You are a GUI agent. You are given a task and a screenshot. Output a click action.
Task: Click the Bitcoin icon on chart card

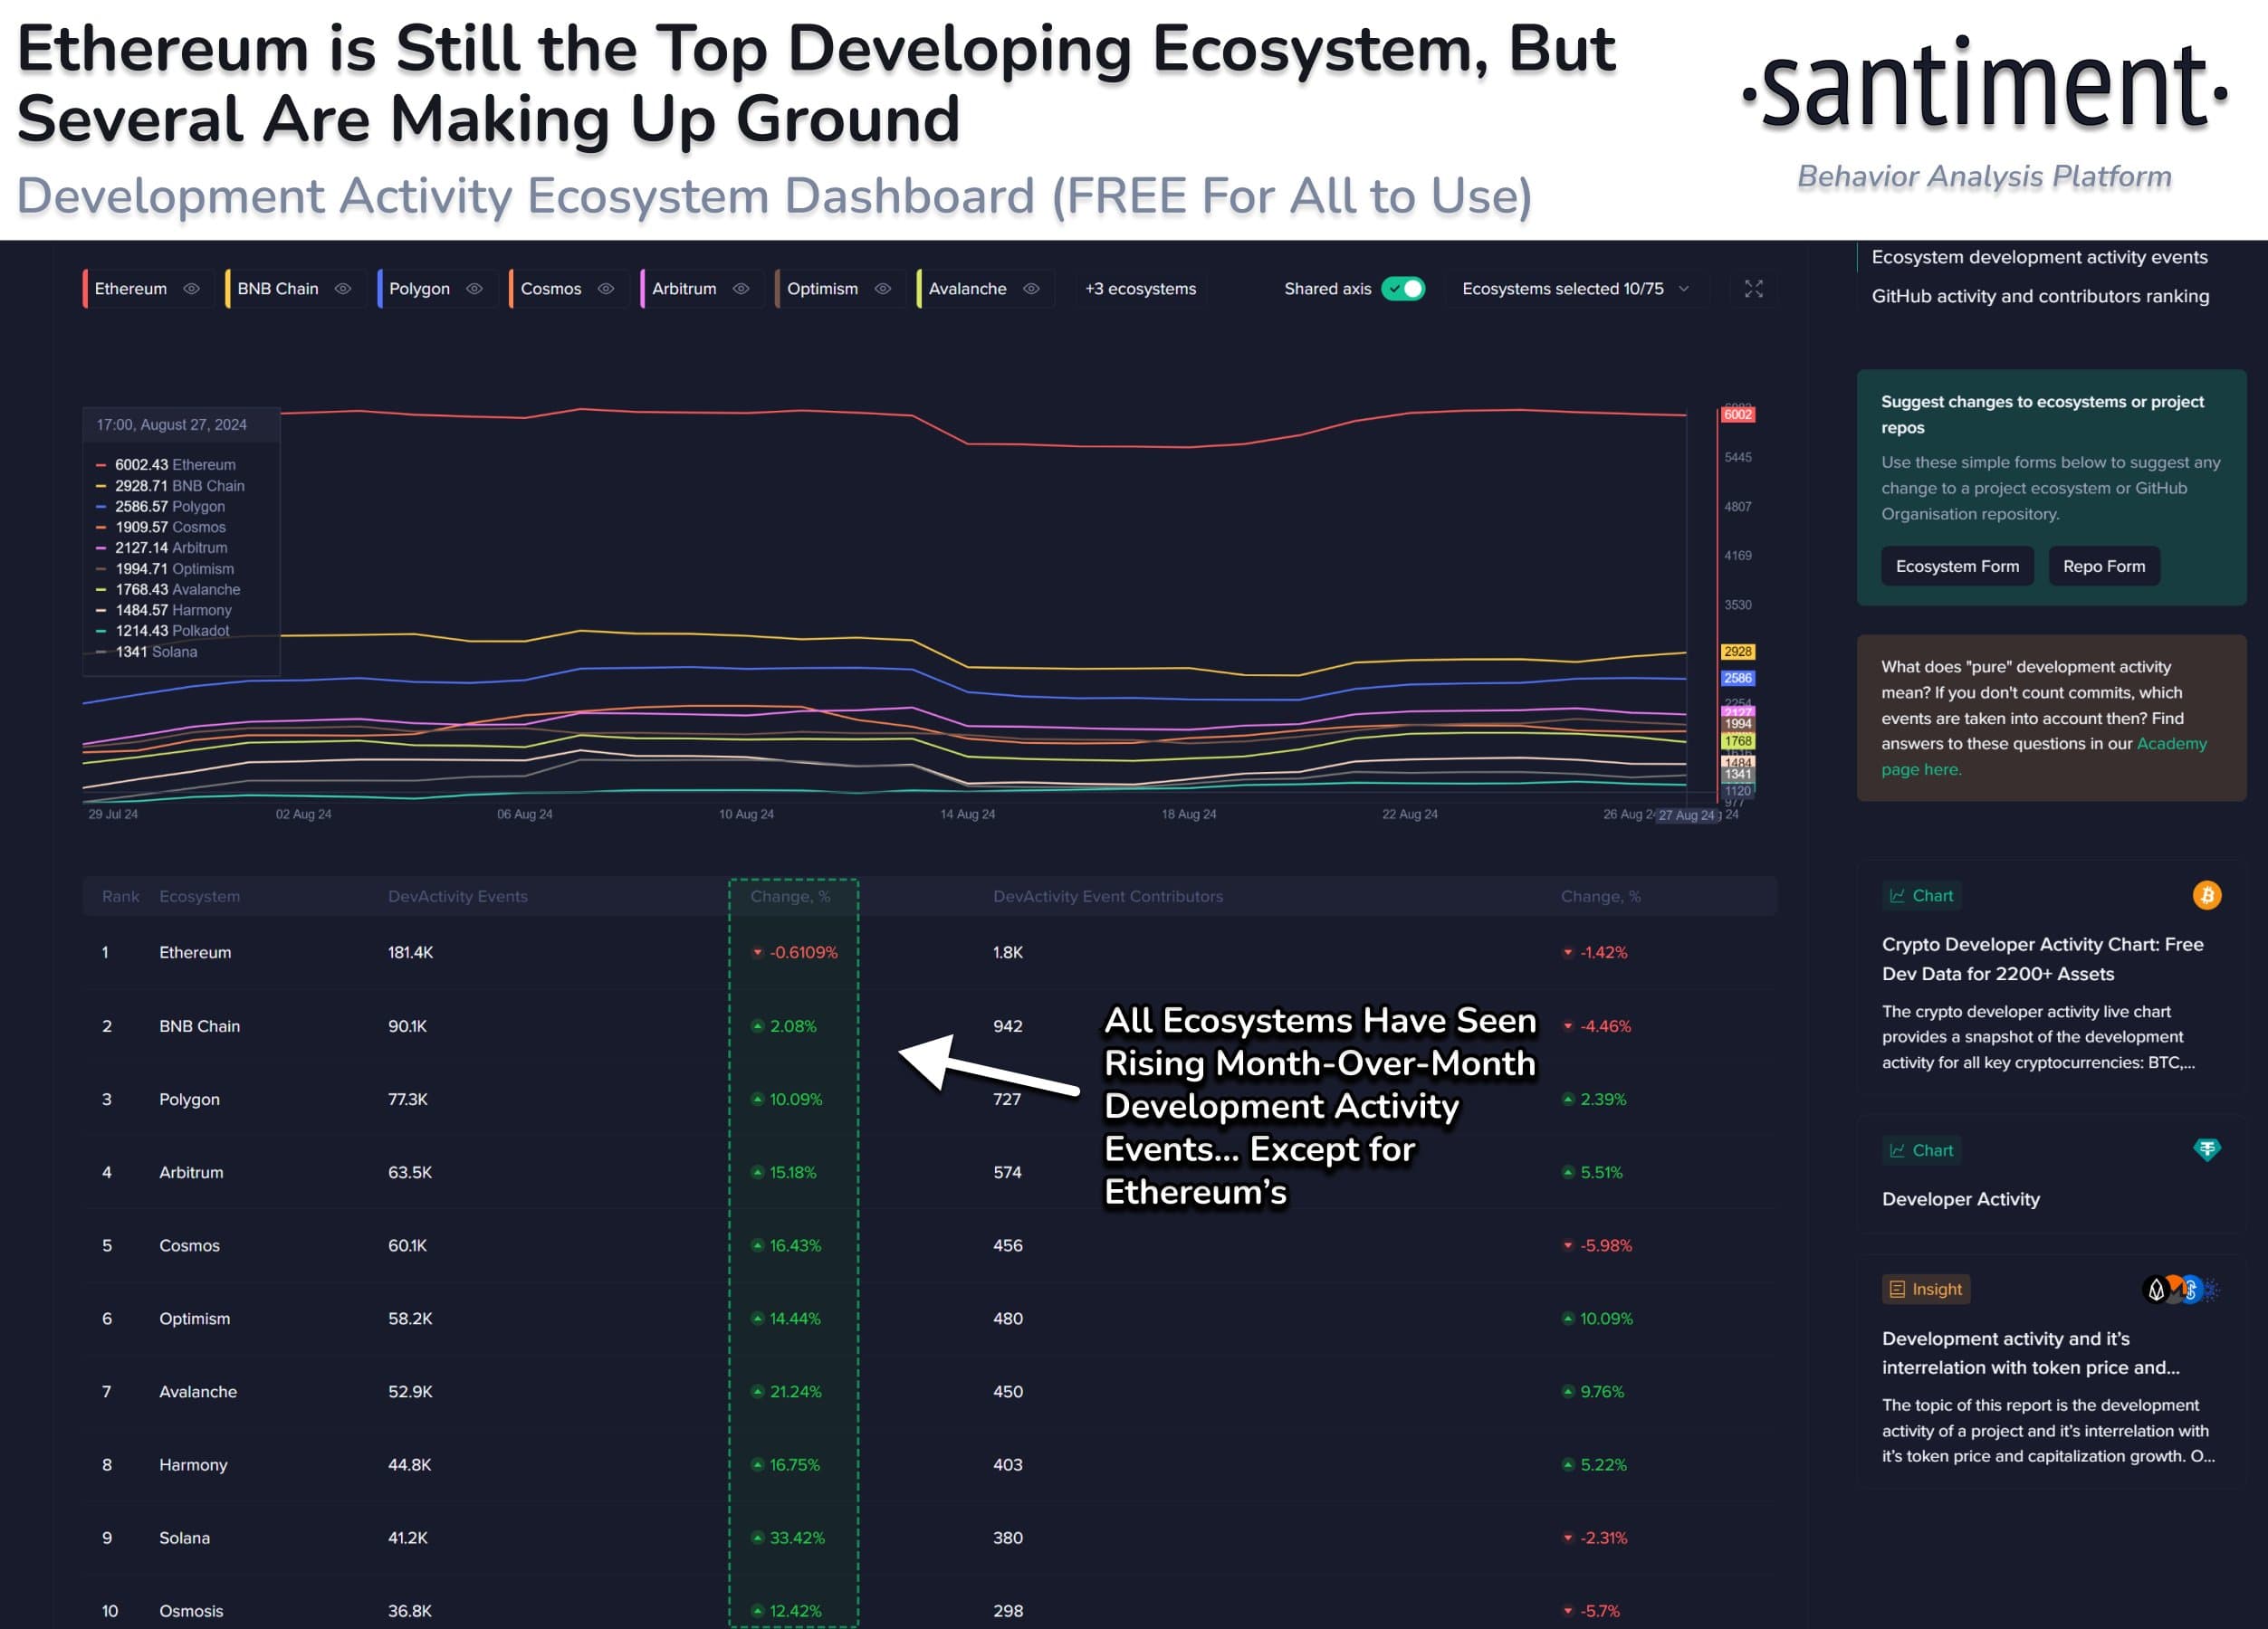2207,894
